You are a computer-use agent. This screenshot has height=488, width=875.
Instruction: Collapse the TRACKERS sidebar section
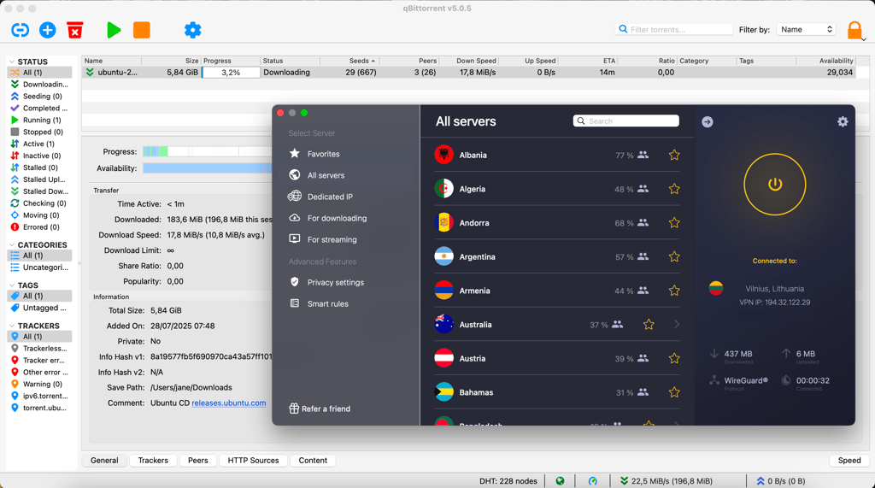(x=12, y=326)
